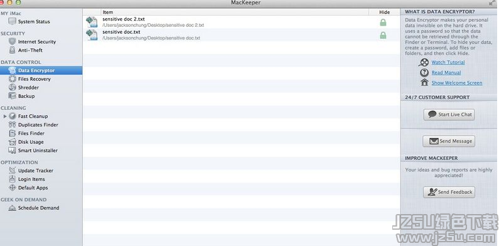Open the Read Manual link
Viewport: 499px width, 246px height.
[446, 73]
